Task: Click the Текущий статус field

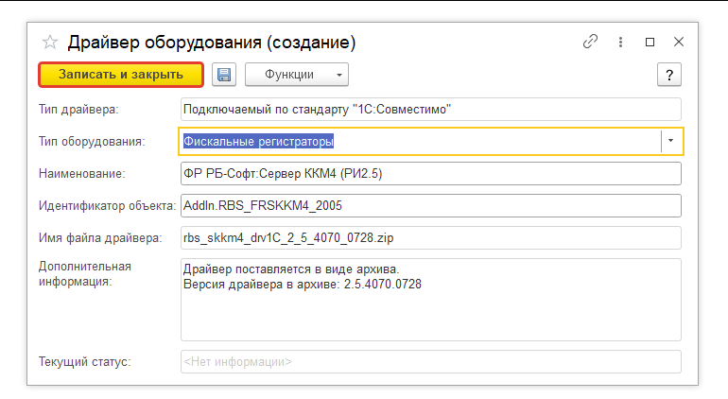Action: point(431,361)
